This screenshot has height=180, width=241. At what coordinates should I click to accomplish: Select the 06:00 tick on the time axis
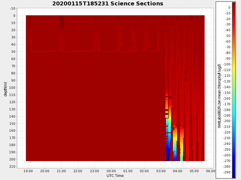point(211,171)
